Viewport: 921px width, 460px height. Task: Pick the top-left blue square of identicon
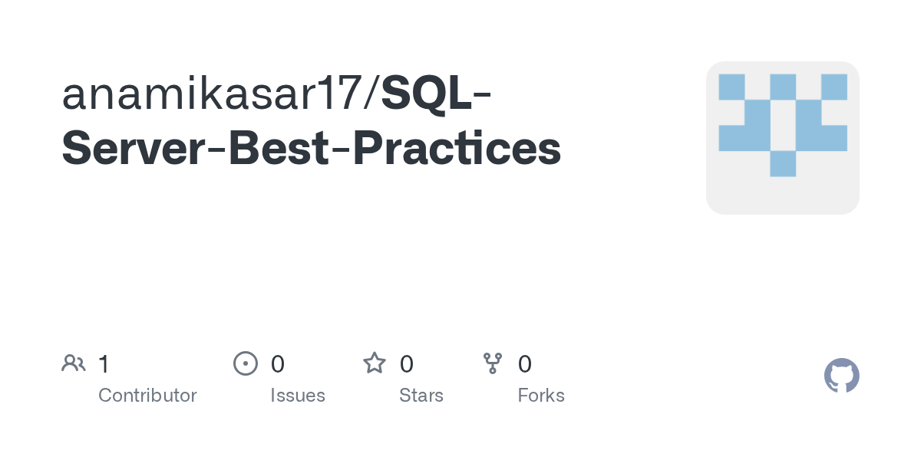(x=731, y=87)
